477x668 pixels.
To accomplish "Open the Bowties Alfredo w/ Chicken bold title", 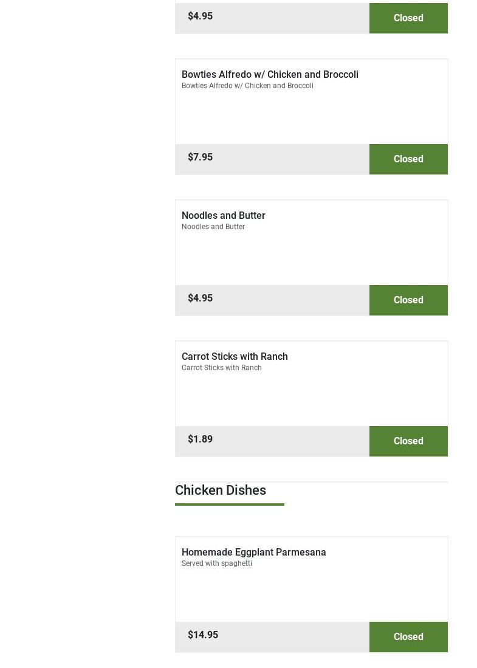I will (270, 74).
